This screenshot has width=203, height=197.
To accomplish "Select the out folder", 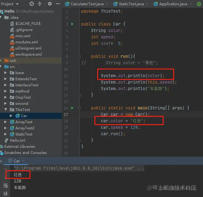I will click(x=13, y=61).
